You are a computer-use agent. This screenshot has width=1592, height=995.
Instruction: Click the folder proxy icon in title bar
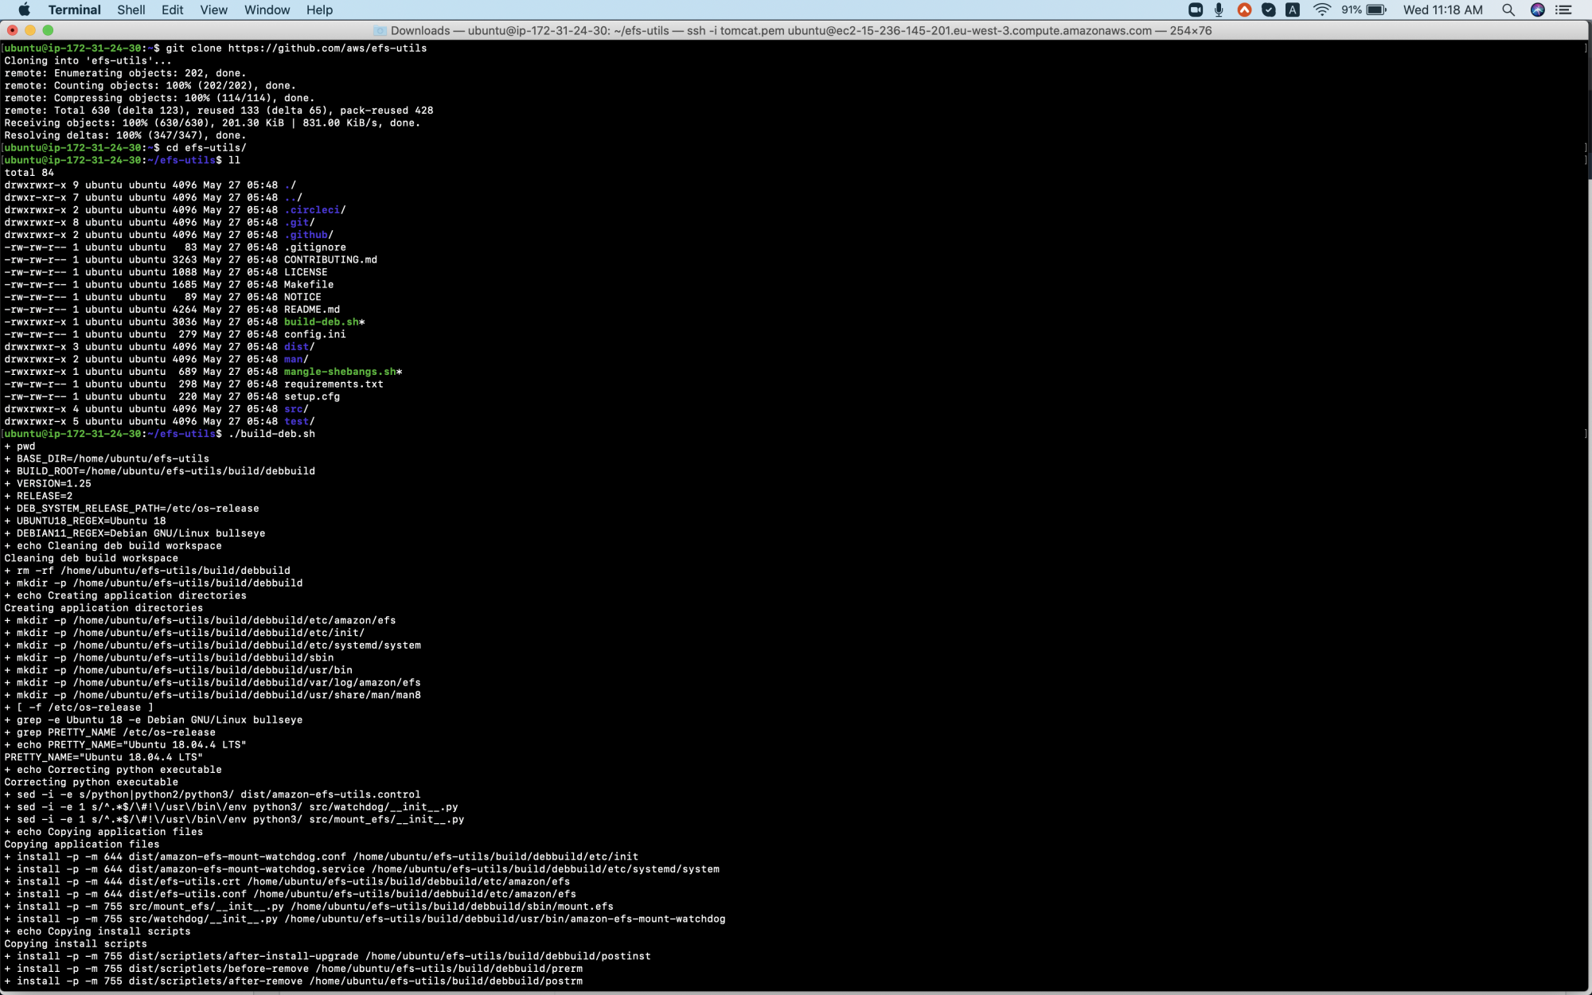[380, 30]
